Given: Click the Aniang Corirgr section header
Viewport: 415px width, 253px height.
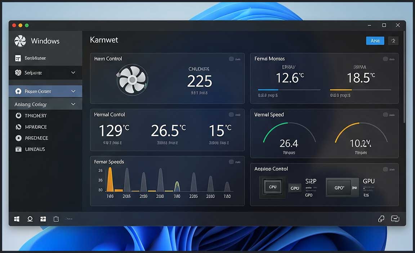Looking at the screenshot, I should click(x=45, y=104).
